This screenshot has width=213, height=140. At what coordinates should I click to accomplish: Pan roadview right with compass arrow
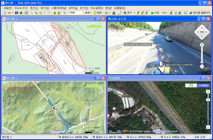pos(206,32)
